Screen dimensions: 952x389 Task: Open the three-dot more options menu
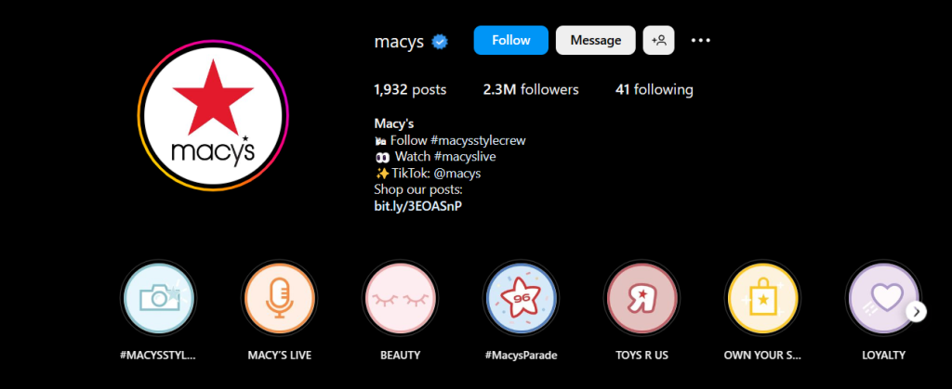(x=701, y=41)
